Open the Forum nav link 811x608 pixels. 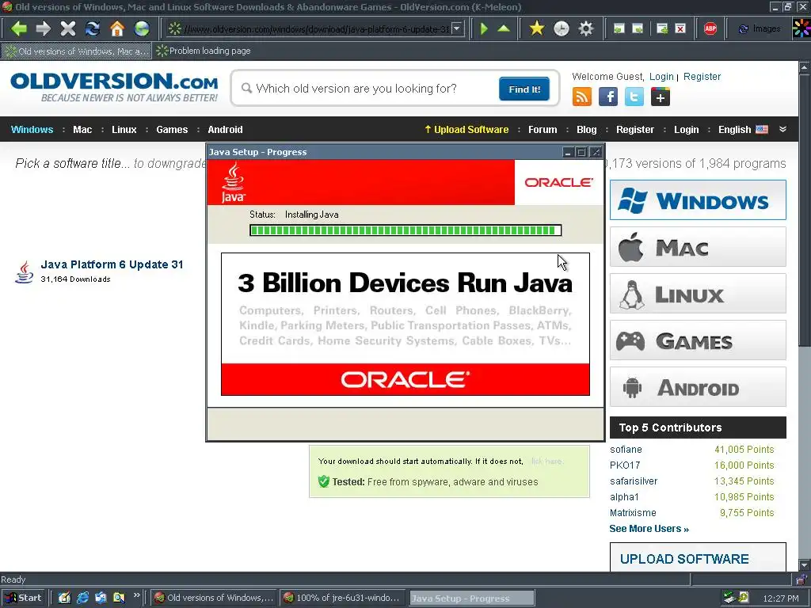point(543,129)
